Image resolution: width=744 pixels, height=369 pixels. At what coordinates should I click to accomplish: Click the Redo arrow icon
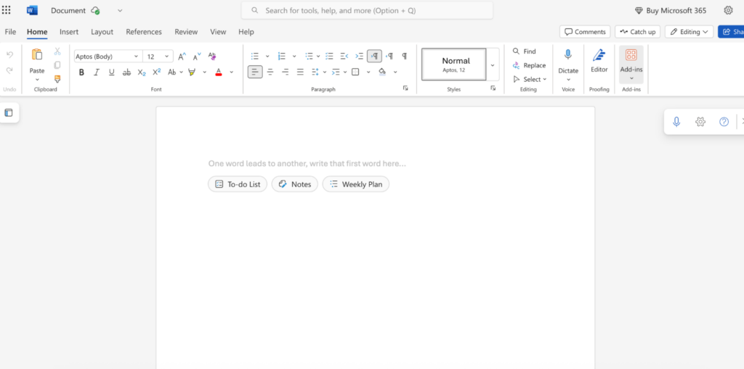9,70
